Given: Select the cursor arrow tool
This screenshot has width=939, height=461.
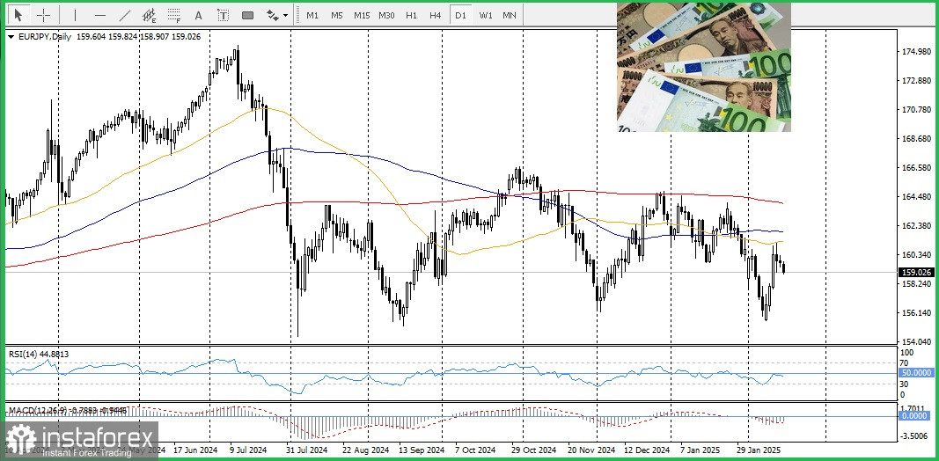Looking at the screenshot, I should pos(18,15).
